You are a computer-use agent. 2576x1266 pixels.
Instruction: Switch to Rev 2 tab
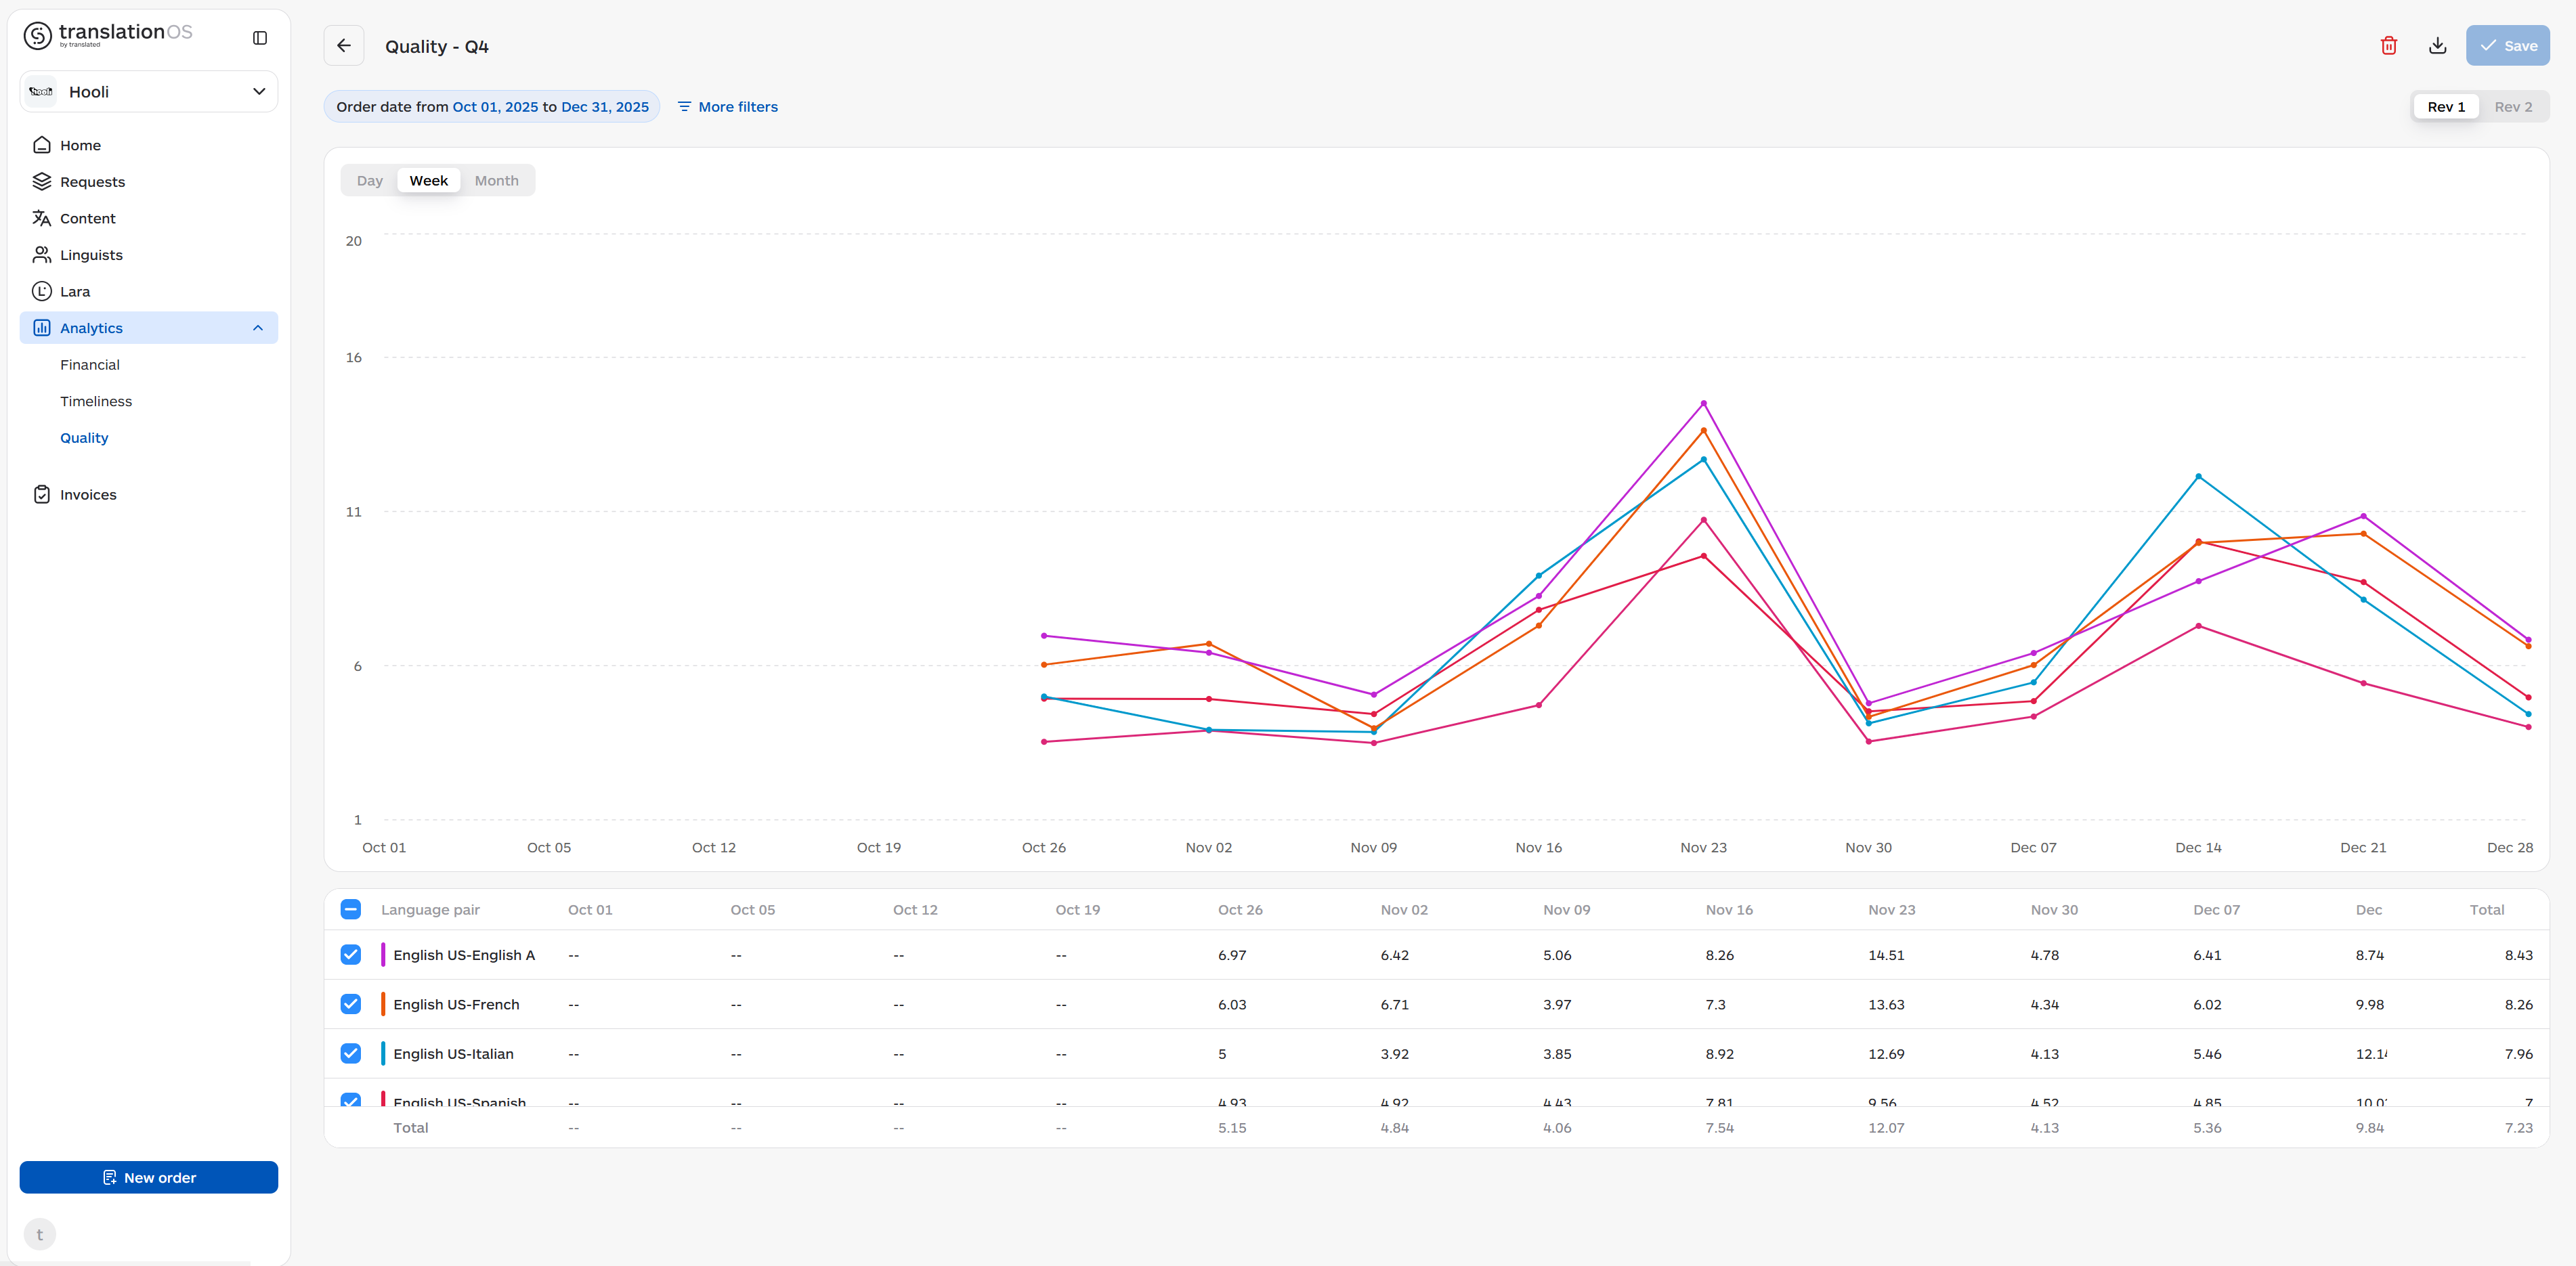click(x=2512, y=107)
